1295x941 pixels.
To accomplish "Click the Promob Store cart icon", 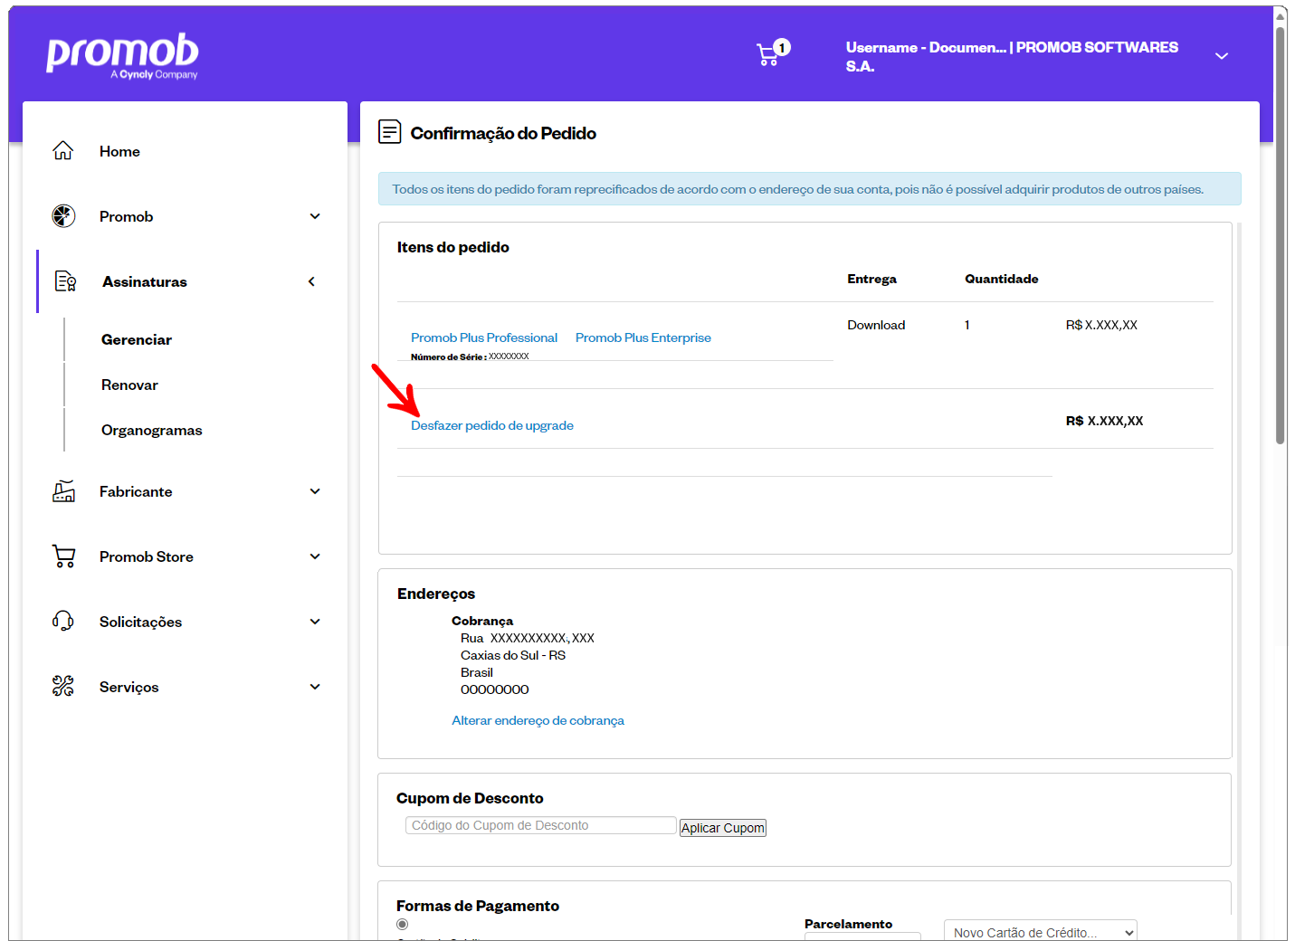I will pos(63,556).
